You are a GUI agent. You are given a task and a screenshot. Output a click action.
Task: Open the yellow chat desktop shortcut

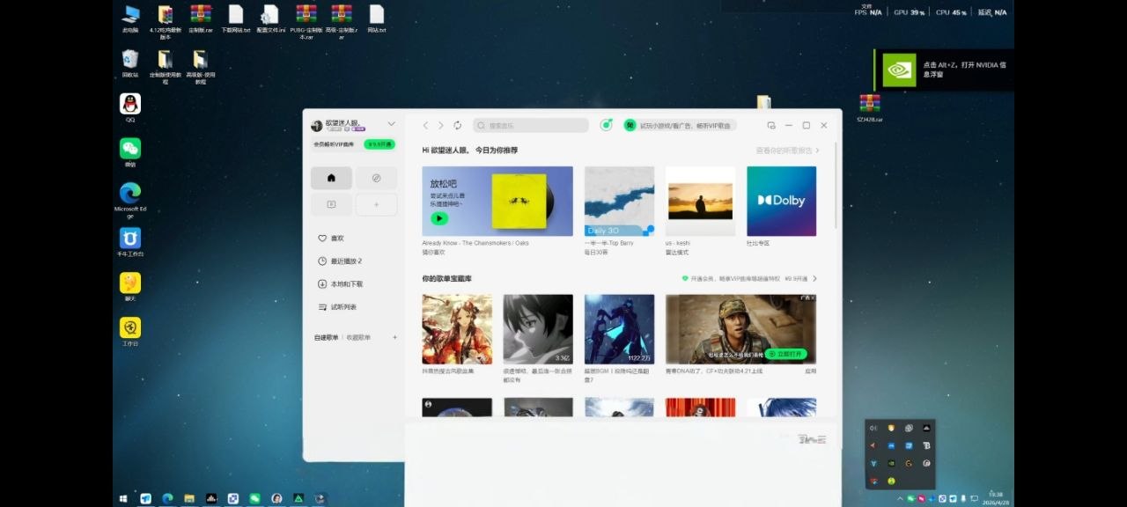pos(130,287)
